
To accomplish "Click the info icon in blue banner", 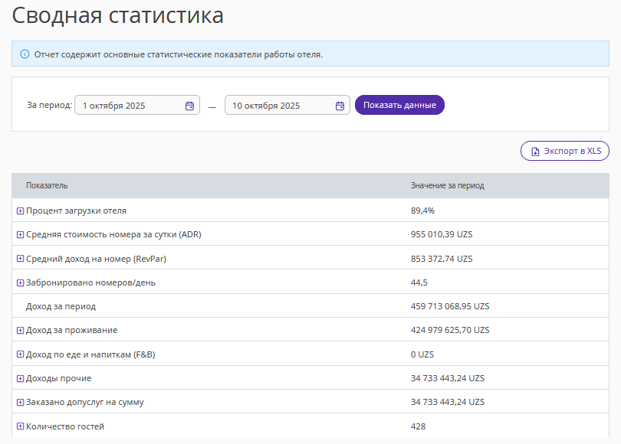I will (x=25, y=54).
